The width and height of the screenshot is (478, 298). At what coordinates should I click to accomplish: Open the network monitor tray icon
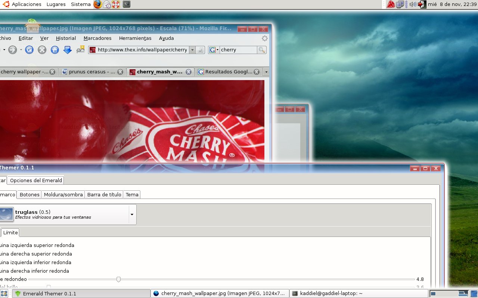(400, 4)
